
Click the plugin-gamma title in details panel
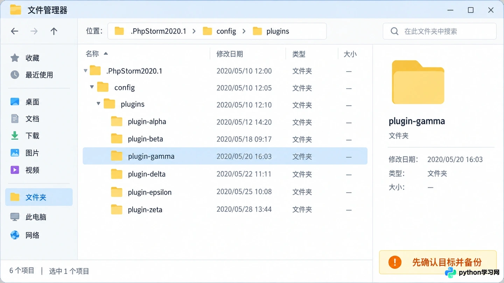(417, 121)
